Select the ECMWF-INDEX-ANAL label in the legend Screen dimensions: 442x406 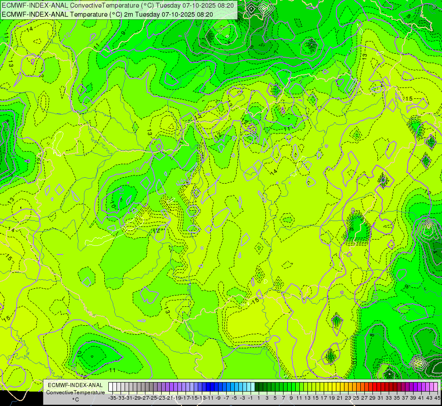pos(75,385)
